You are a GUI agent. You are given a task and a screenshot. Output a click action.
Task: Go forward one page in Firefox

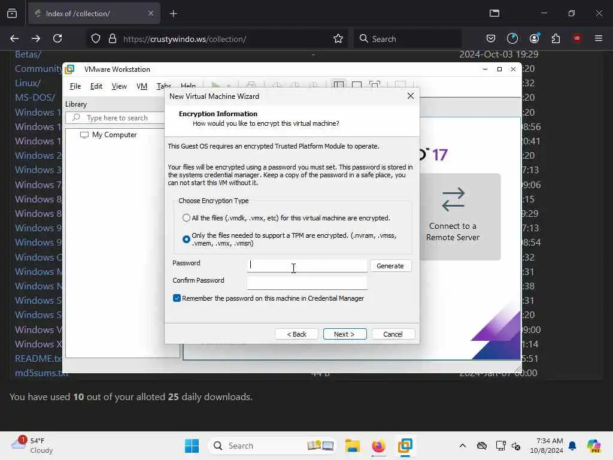(x=36, y=39)
